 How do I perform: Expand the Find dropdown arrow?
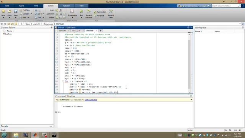click(x=43, y=18)
